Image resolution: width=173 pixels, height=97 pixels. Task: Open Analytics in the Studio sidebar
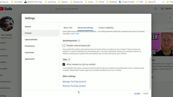pyautogui.click(x=4, y=49)
